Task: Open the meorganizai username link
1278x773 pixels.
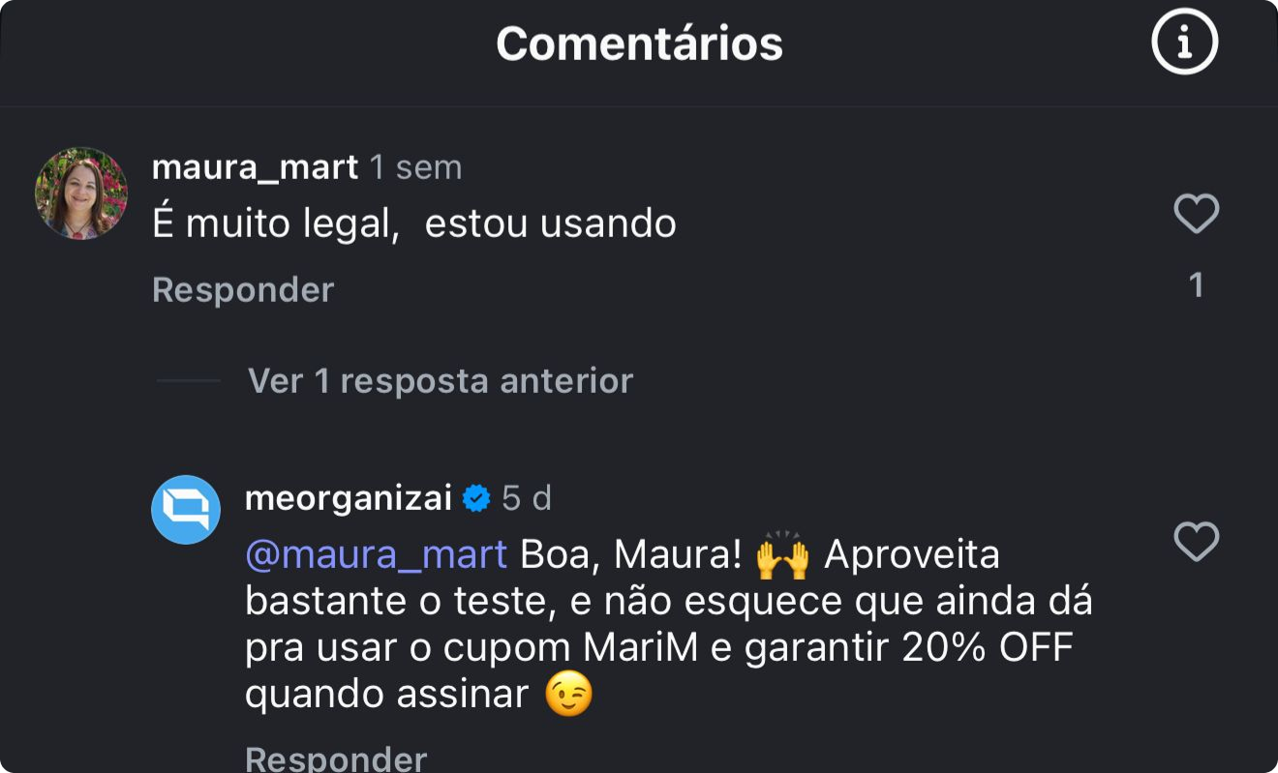Action: click(349, 498)
